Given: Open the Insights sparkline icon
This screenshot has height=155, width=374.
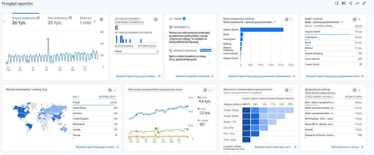Looking at the screenshot, I should [357, 3].
